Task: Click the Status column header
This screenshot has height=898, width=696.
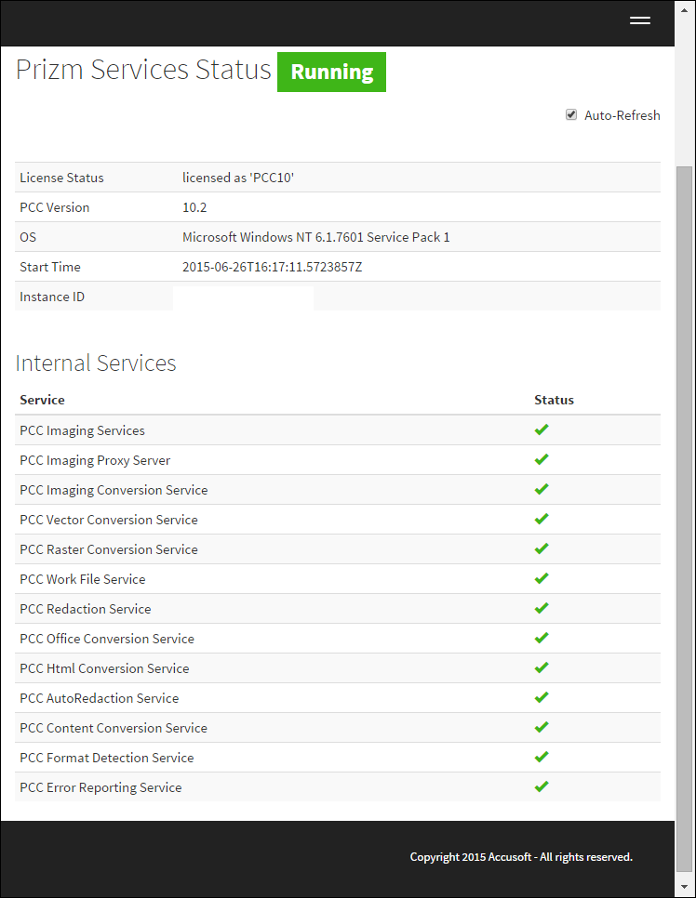Action: coord(554,400)
